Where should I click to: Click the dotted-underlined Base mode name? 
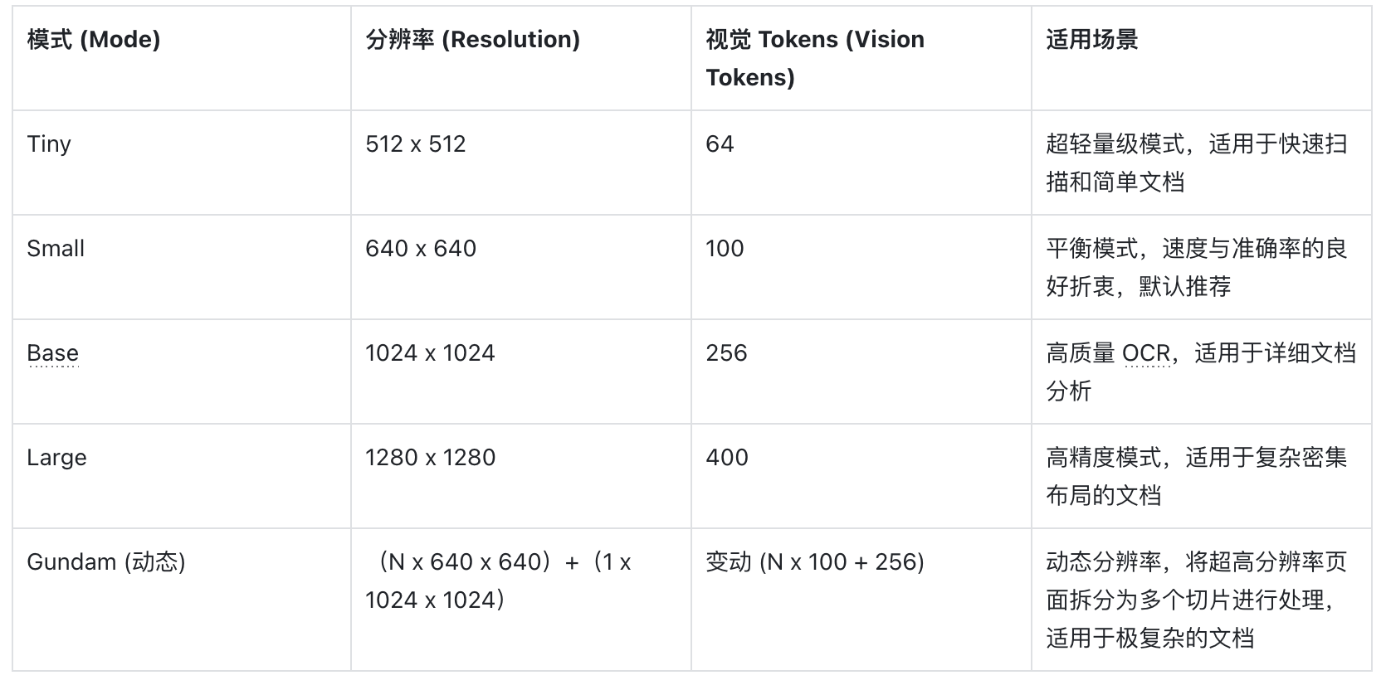pos(52,353)
